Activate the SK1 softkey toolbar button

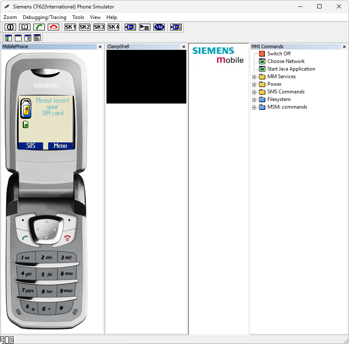click(x=70, y=27)
